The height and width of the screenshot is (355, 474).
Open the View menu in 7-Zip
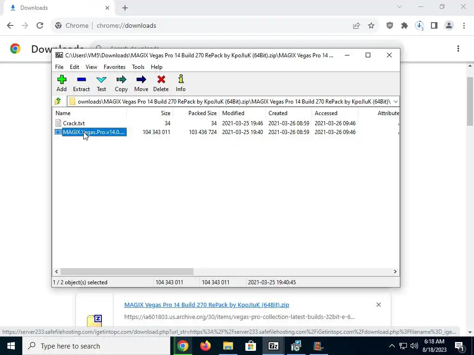[x=91, y=67]
